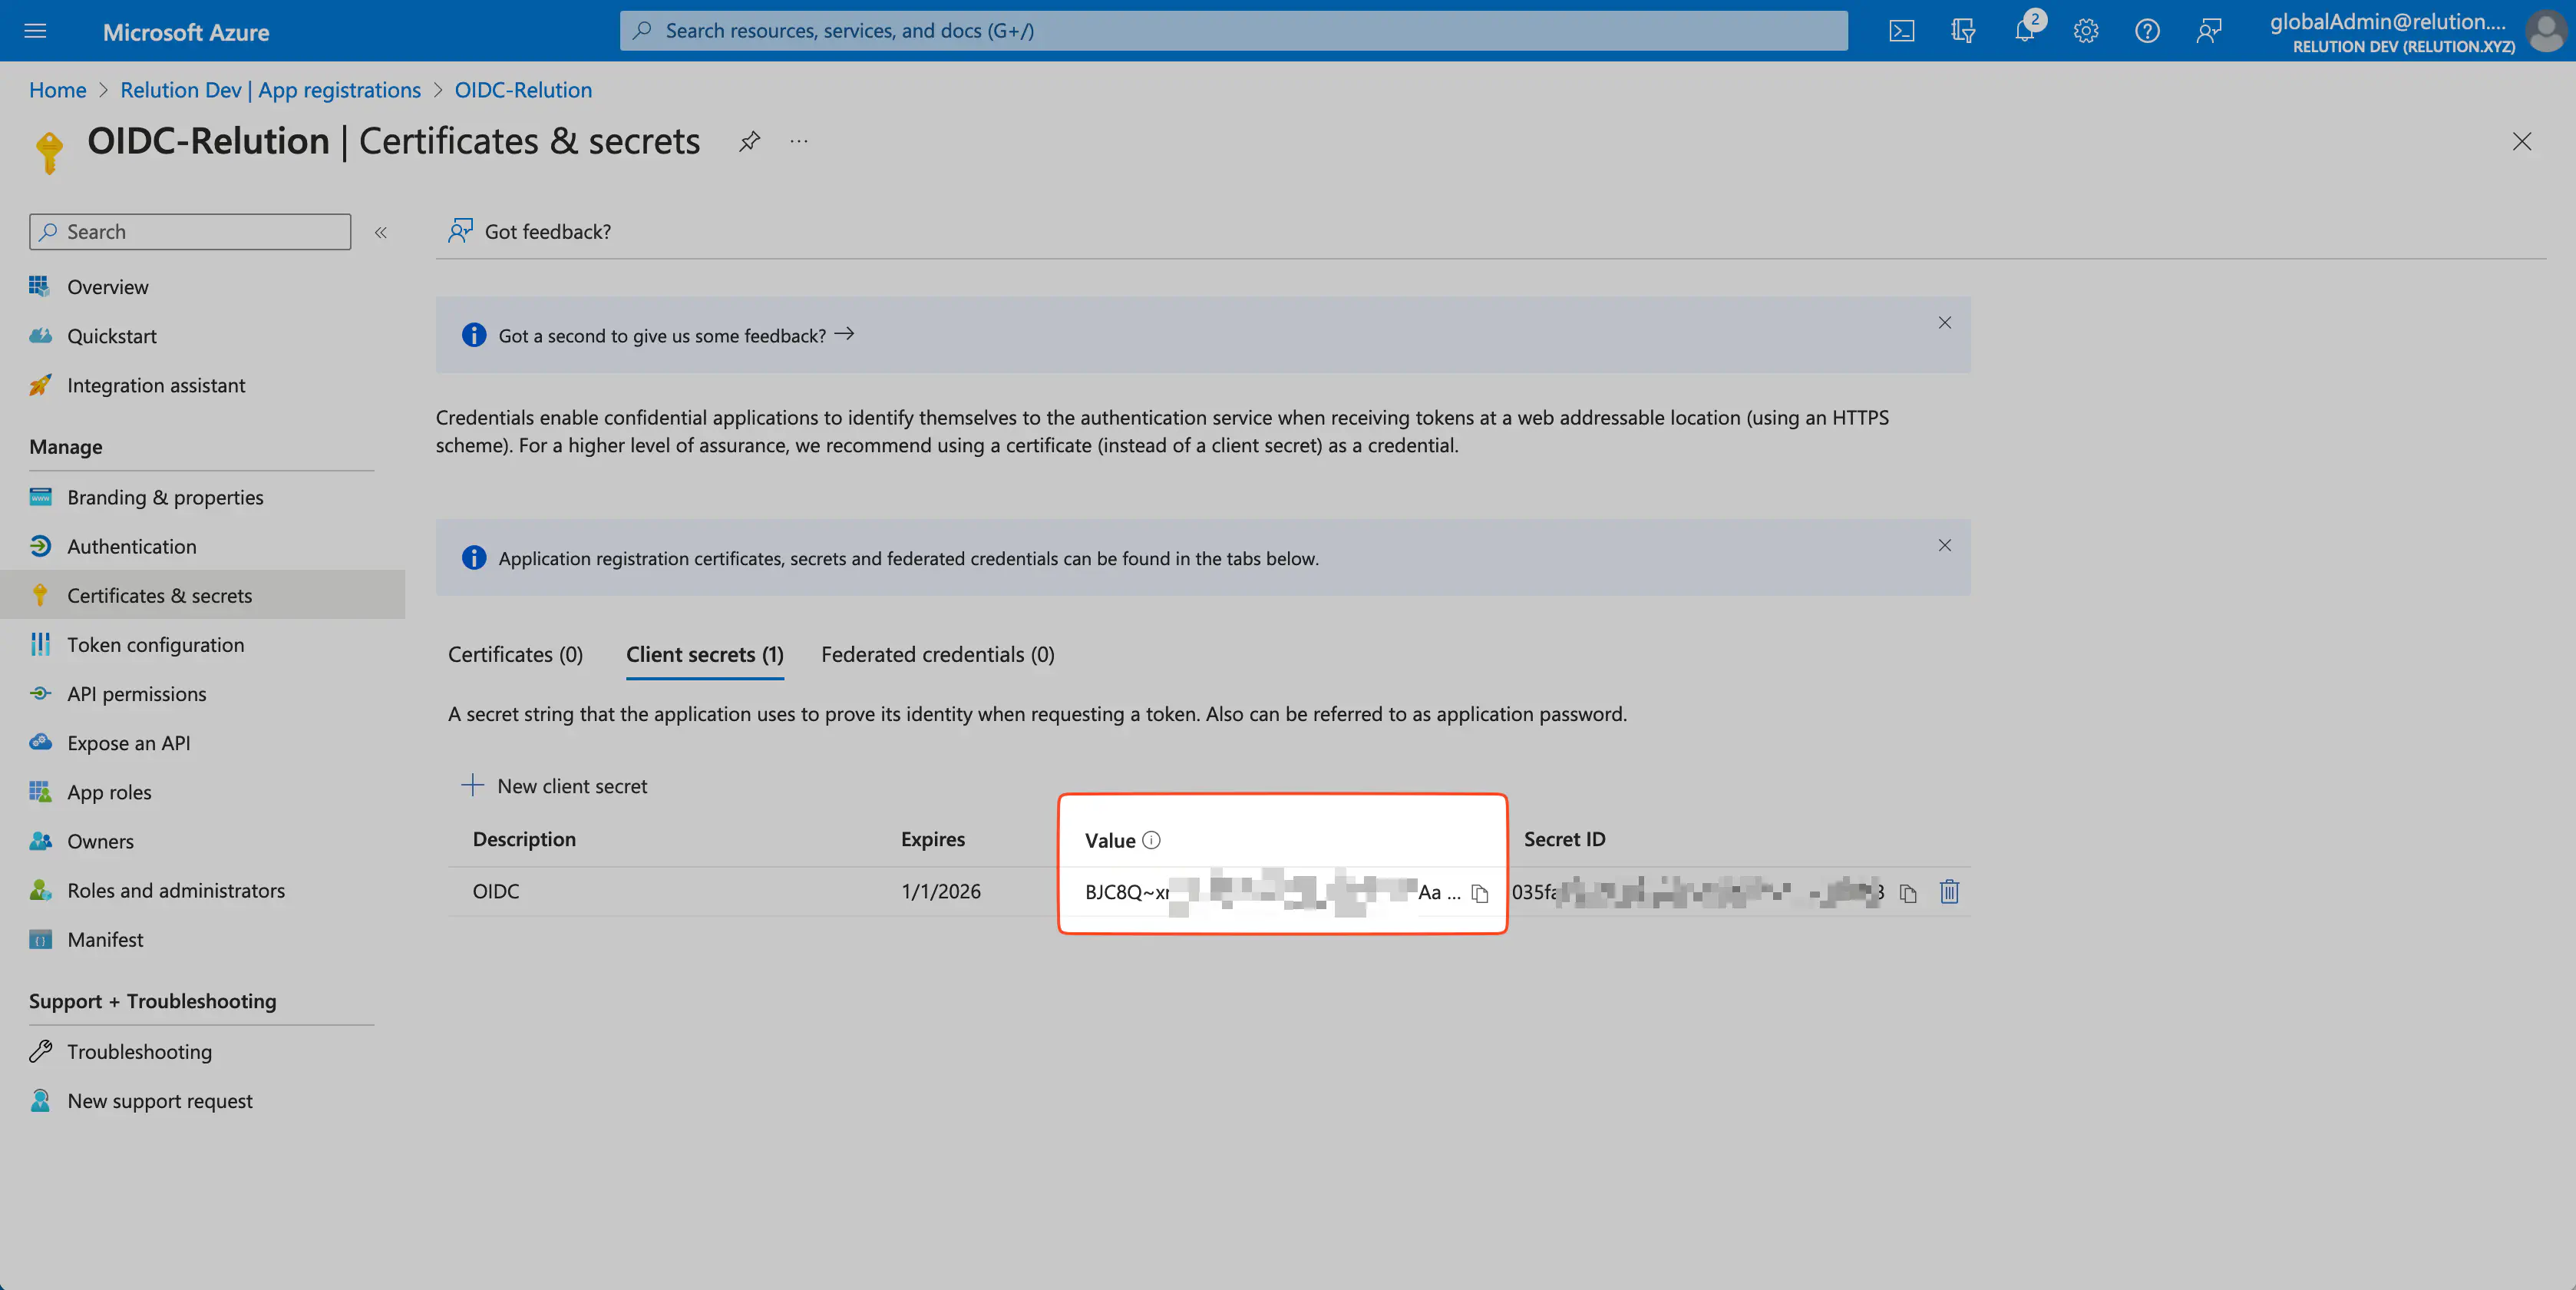
Task: Copy the Secret ID to clipboard
Action: [x=1908, y=893]
